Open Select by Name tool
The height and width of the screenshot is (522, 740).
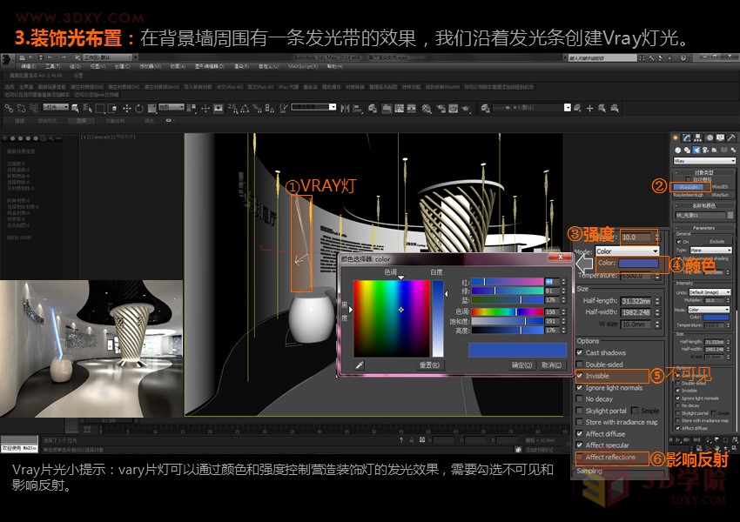click(x=87, y=109)
